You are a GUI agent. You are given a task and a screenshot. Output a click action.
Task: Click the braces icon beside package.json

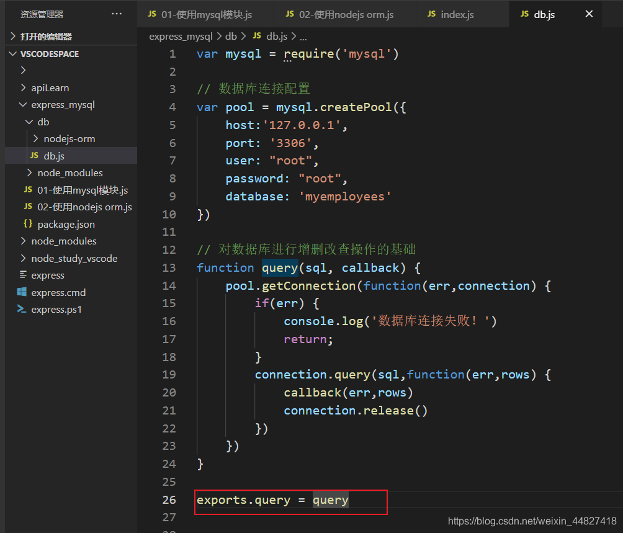[x=28, y=223]
